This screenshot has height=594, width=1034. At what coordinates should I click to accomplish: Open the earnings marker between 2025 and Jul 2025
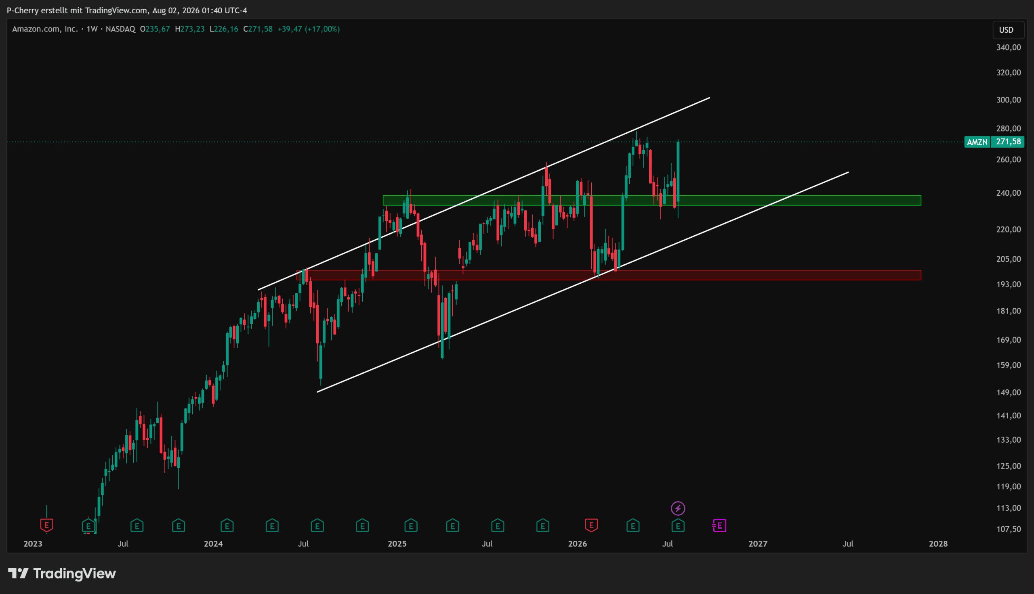pos(452,525)
